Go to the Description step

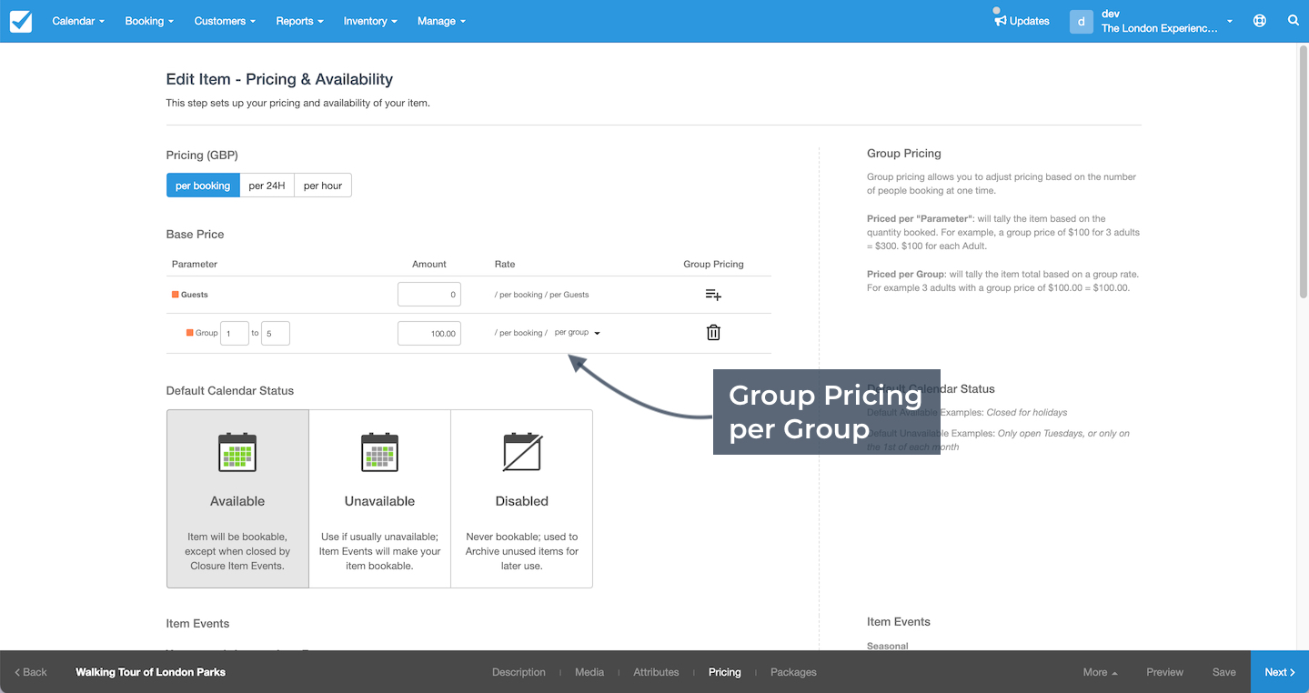[519, 672]
